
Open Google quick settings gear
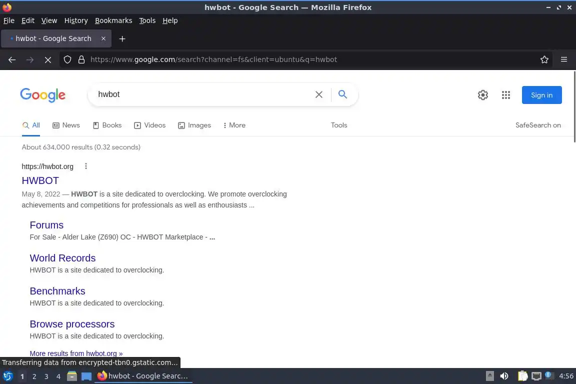tap(482, 95)
